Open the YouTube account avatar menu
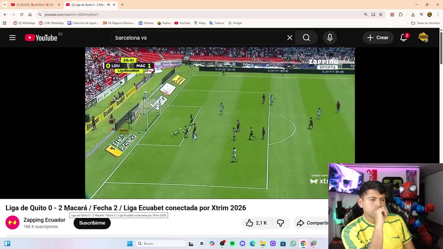443x249 pixels. 423,38
